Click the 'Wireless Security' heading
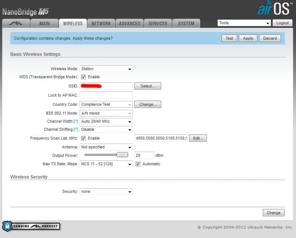Screen dimensions: 296x238 pos(29,177)
